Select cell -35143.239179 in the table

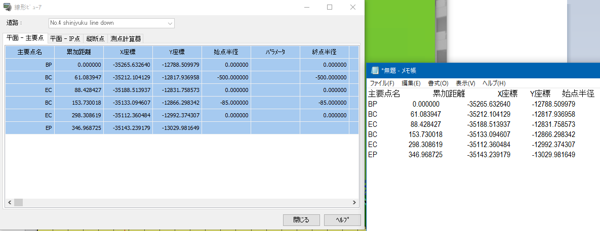tap(128, 128)
